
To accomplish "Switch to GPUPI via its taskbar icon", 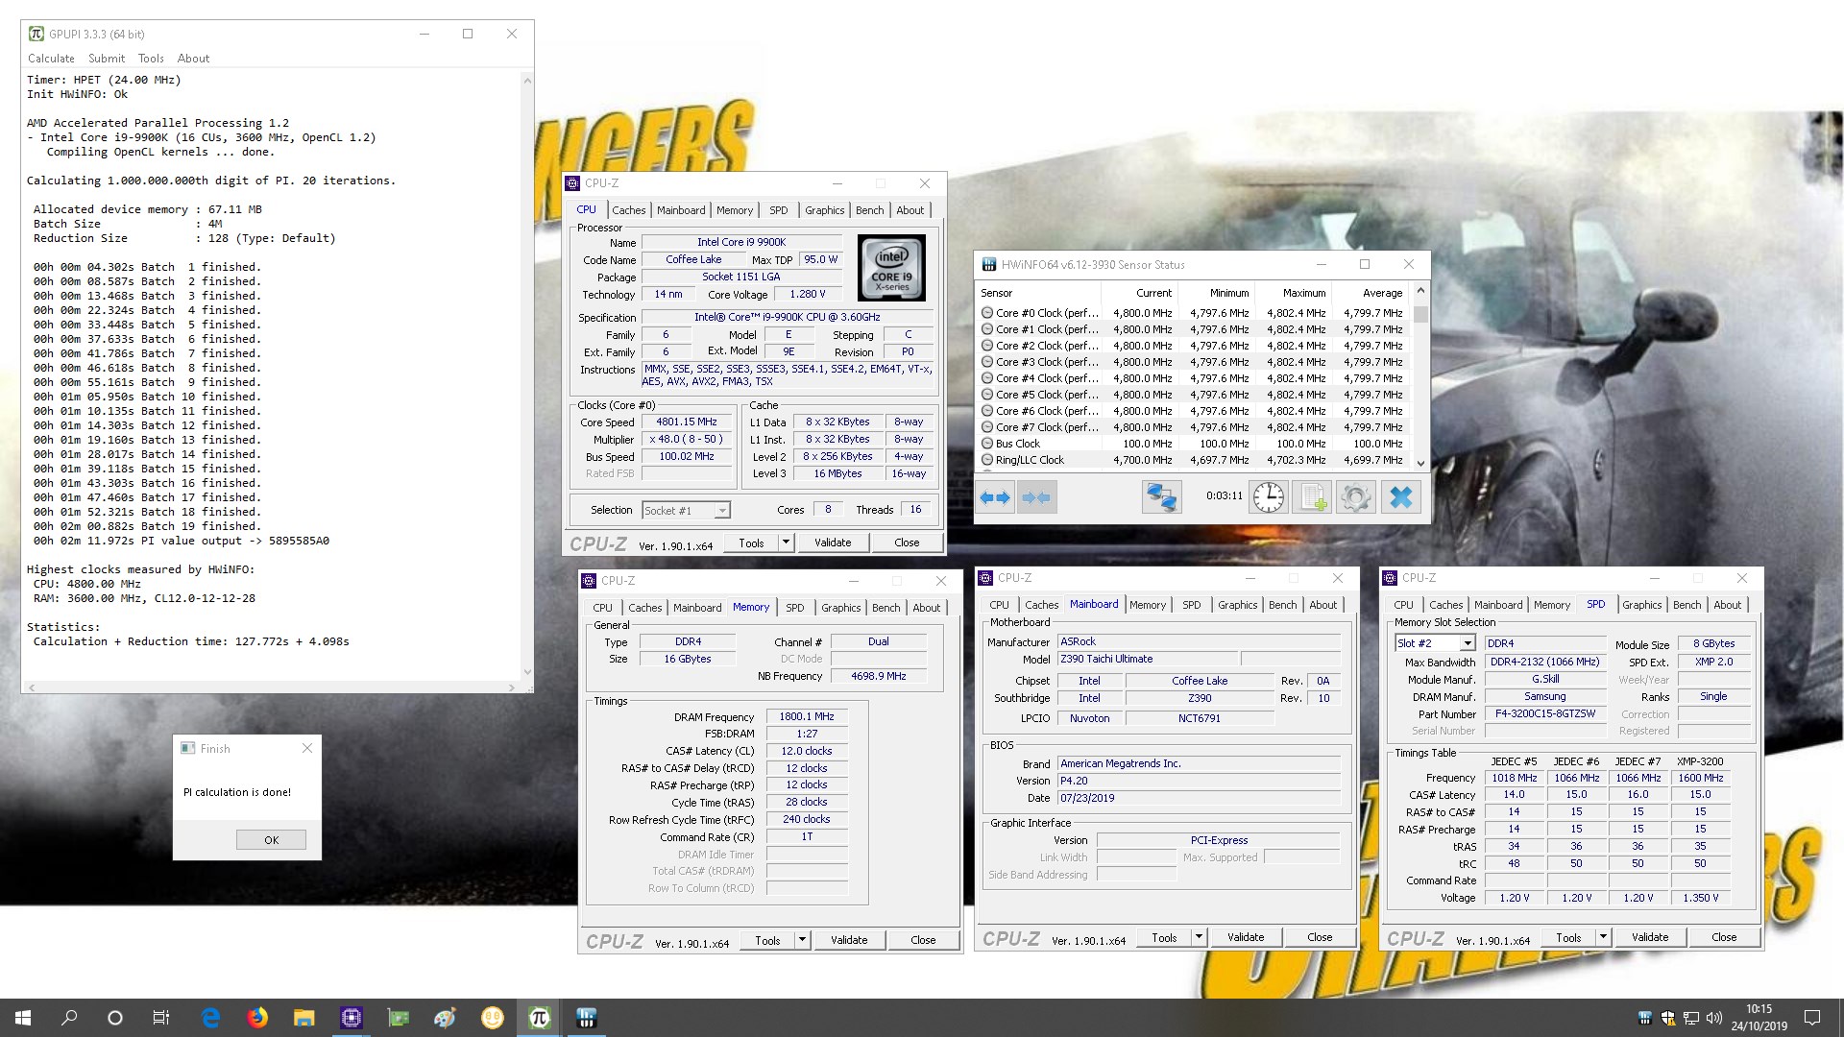I will (539, 1018).
